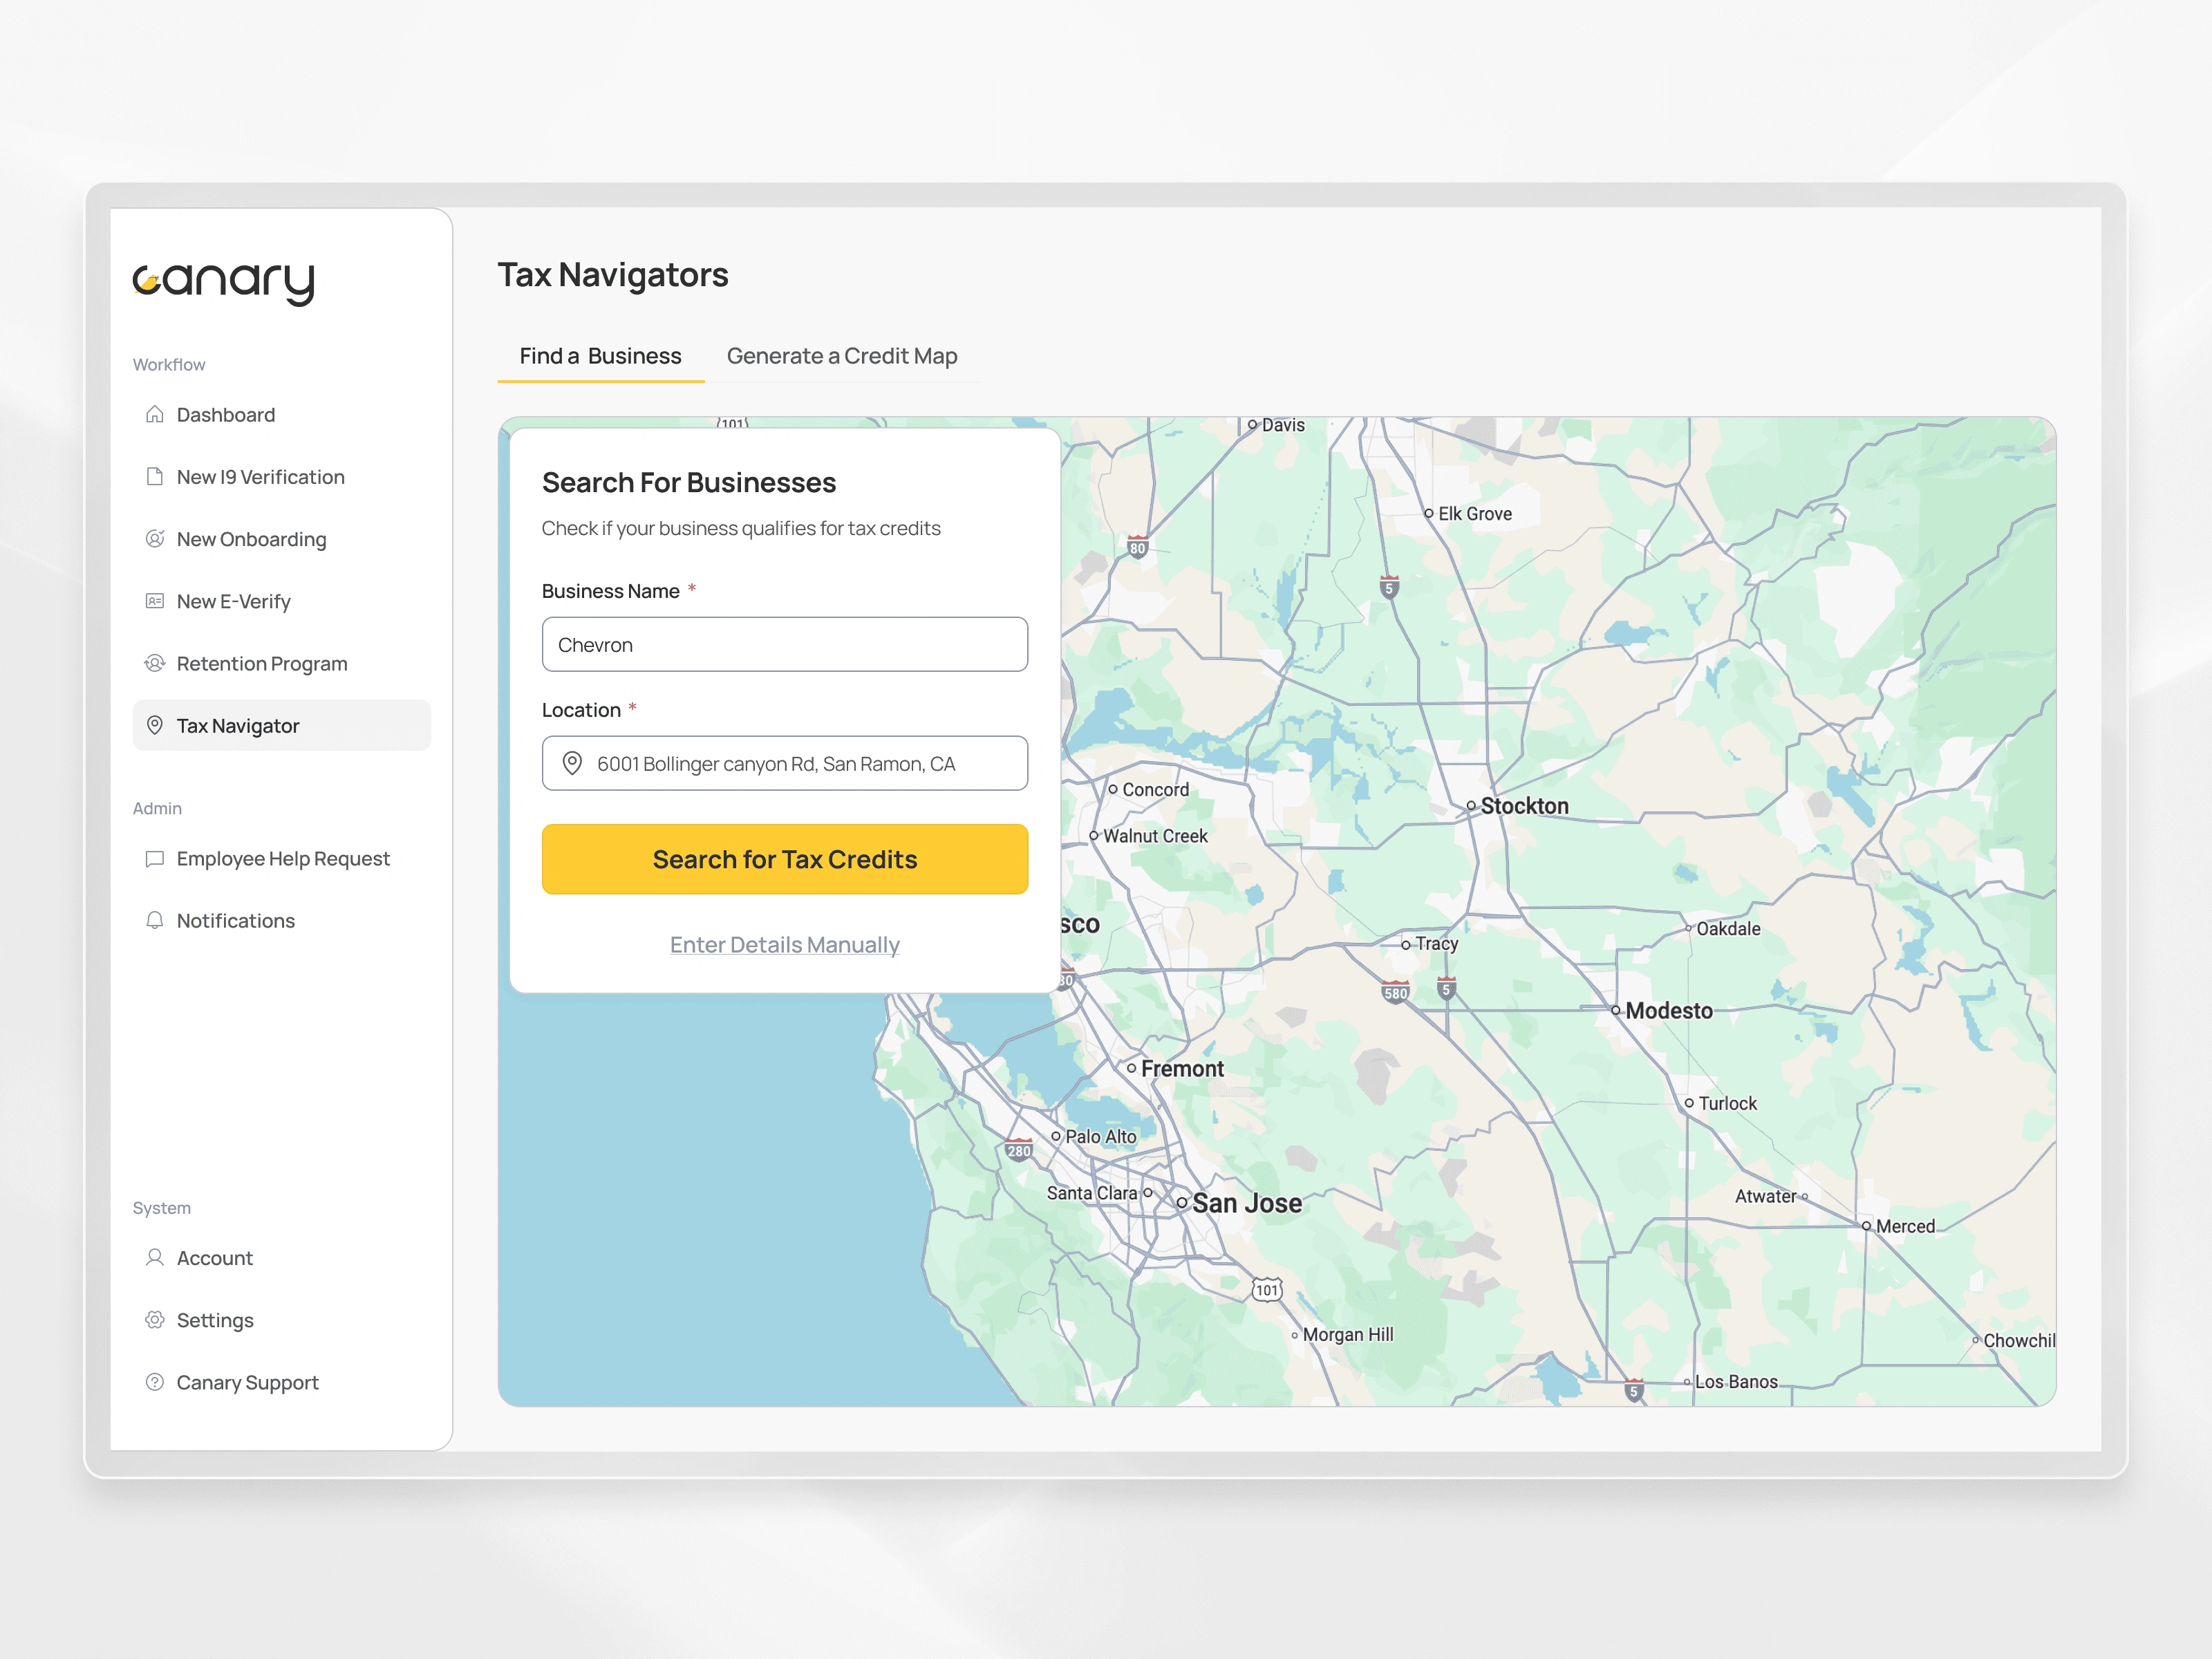Click the Location address input field

800,763
